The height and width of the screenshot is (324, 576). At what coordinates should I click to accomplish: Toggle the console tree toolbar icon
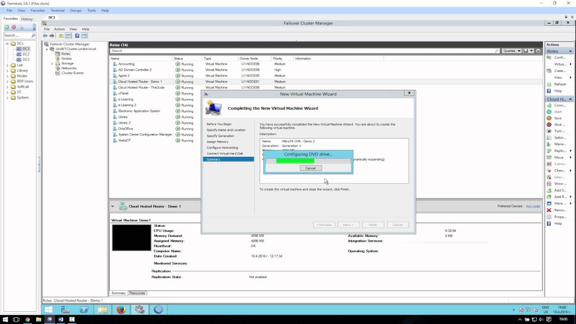(68, 36)
